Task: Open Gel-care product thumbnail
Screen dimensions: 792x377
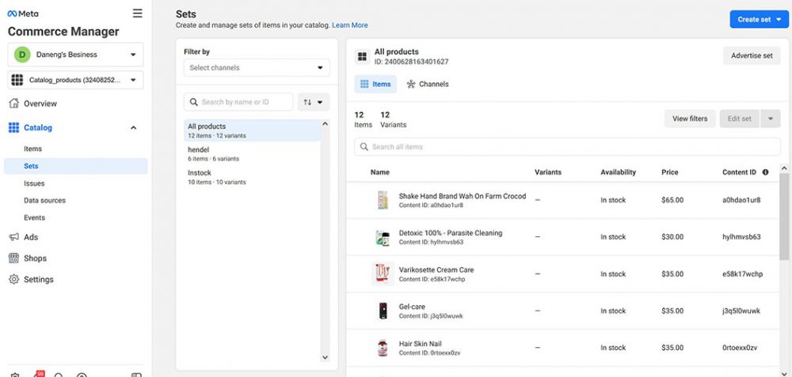Action: tap(383, 311)
